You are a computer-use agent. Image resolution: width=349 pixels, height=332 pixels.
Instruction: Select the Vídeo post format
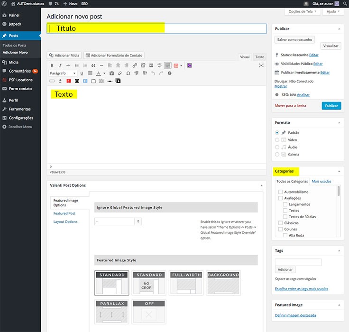277,140
